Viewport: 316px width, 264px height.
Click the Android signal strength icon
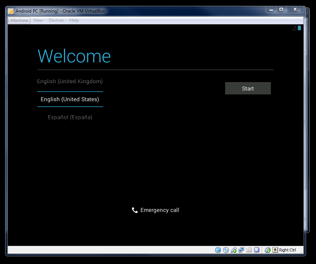[x=294, y=28]
